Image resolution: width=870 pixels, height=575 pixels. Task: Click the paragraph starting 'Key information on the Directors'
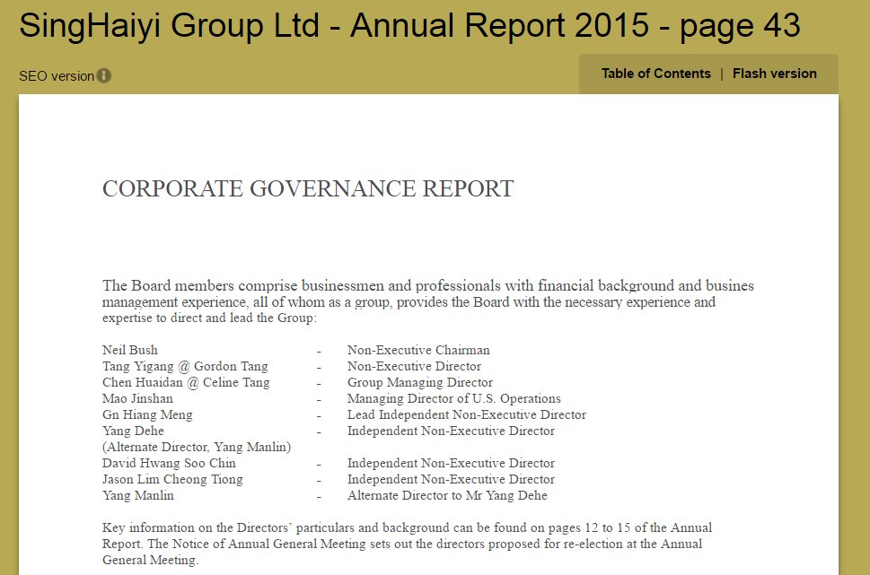[x=408, y=544]
